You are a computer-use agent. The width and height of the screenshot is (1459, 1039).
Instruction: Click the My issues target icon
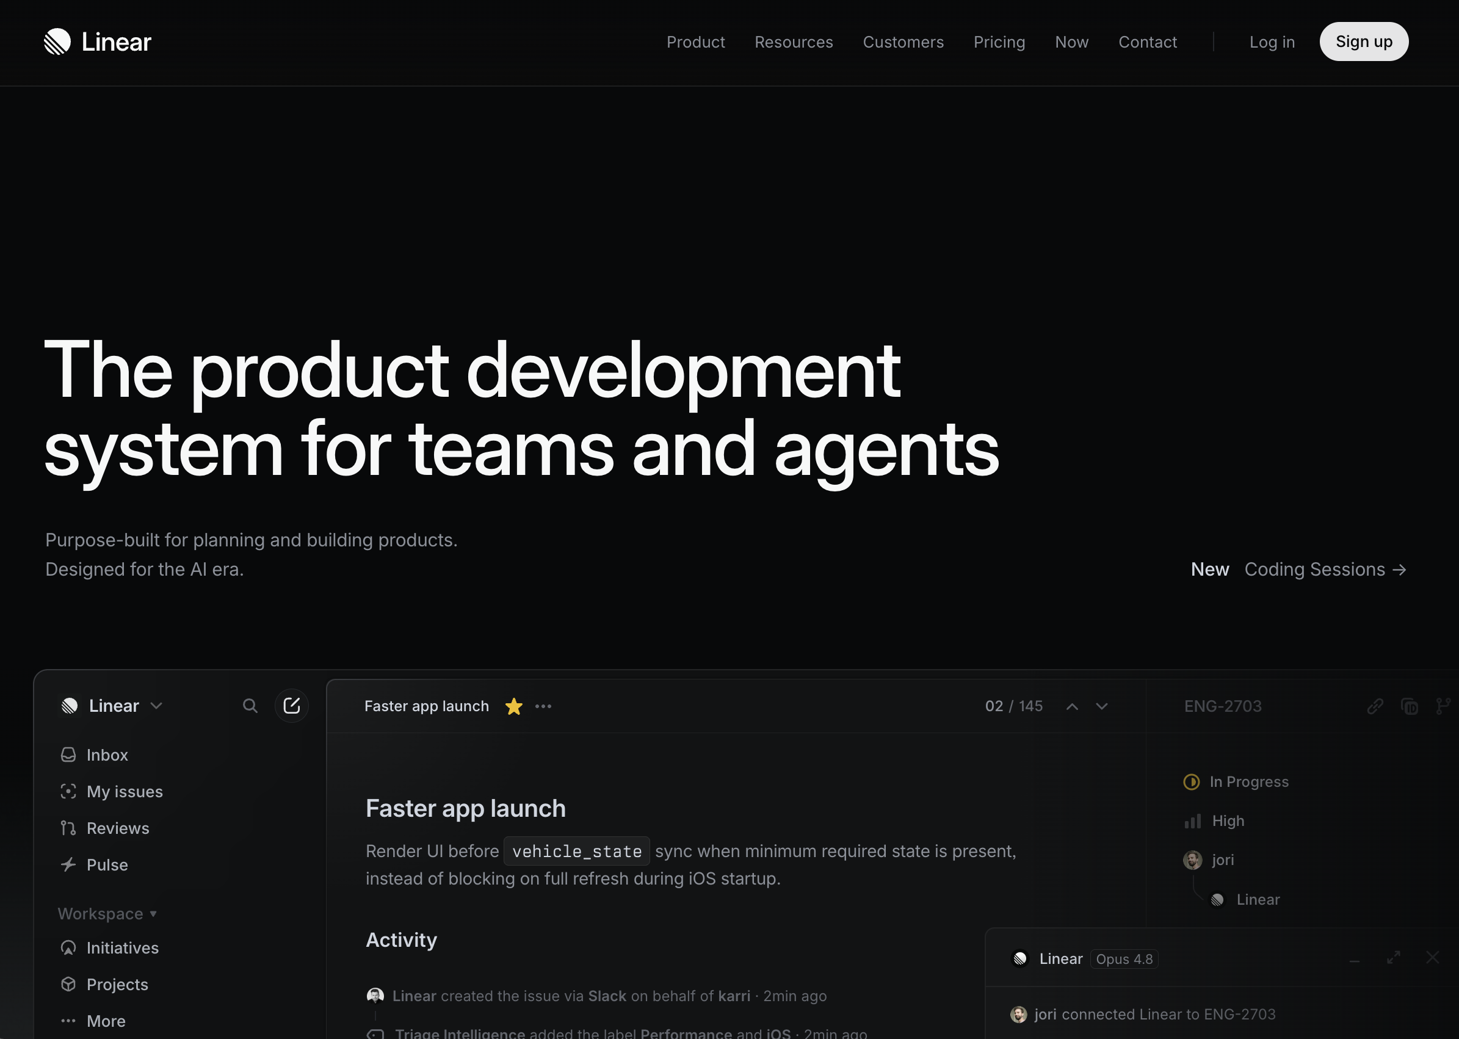pos(68,791)
